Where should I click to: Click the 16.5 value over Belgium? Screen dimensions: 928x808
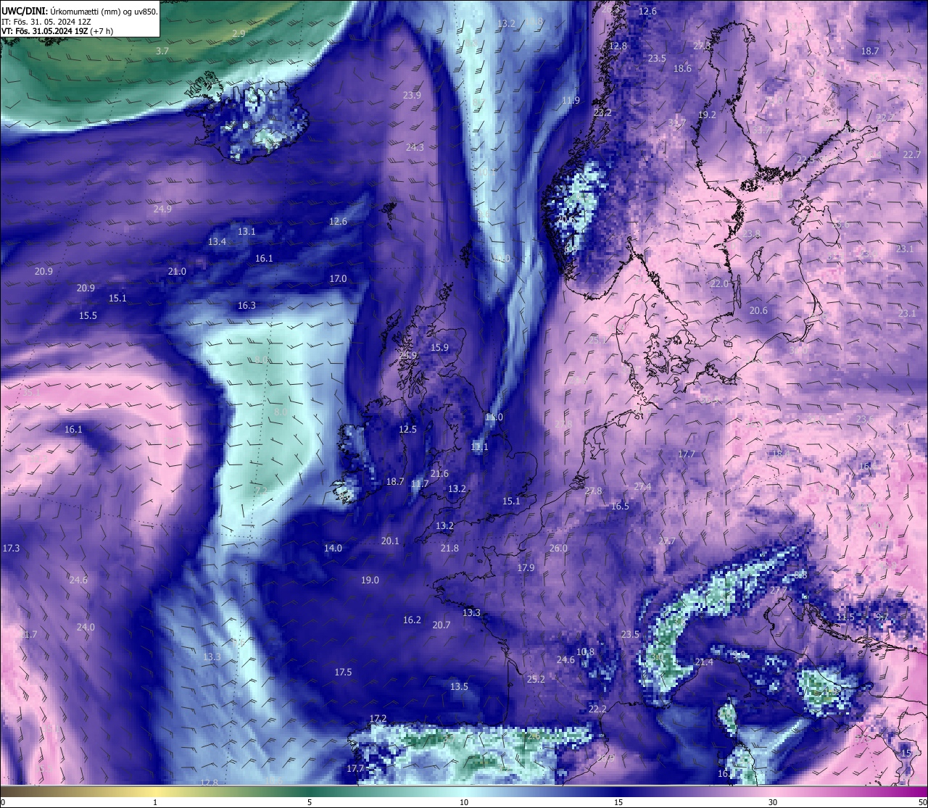(x=620, y=506)
